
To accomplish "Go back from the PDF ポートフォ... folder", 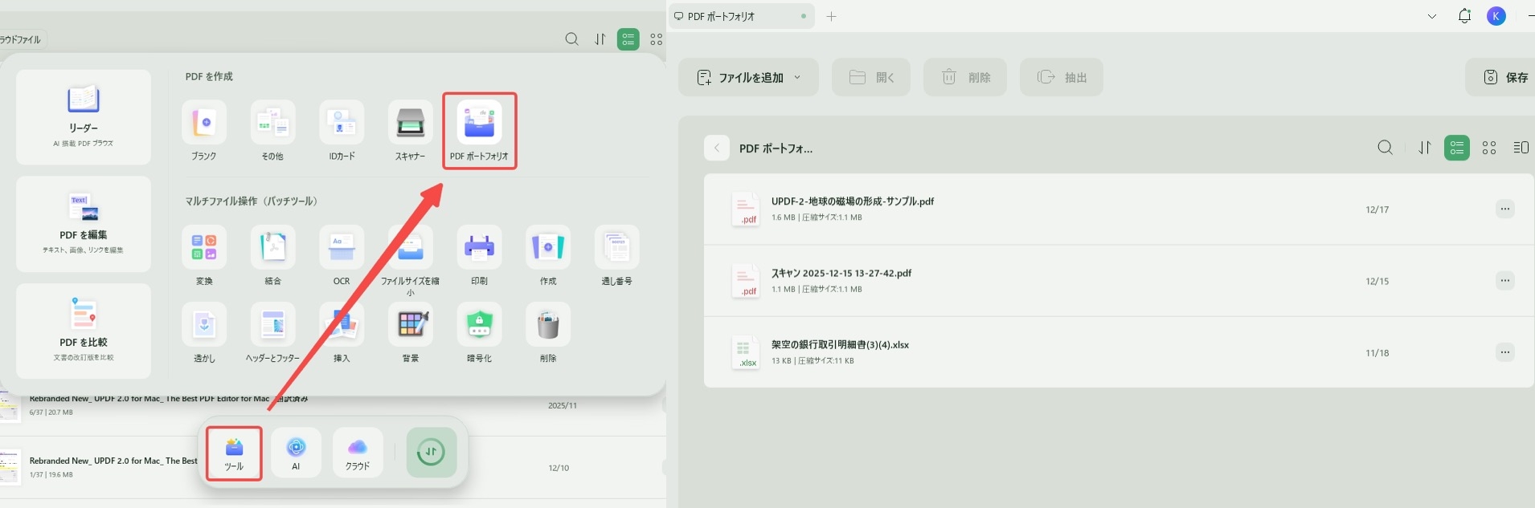I will pos(717,148).
